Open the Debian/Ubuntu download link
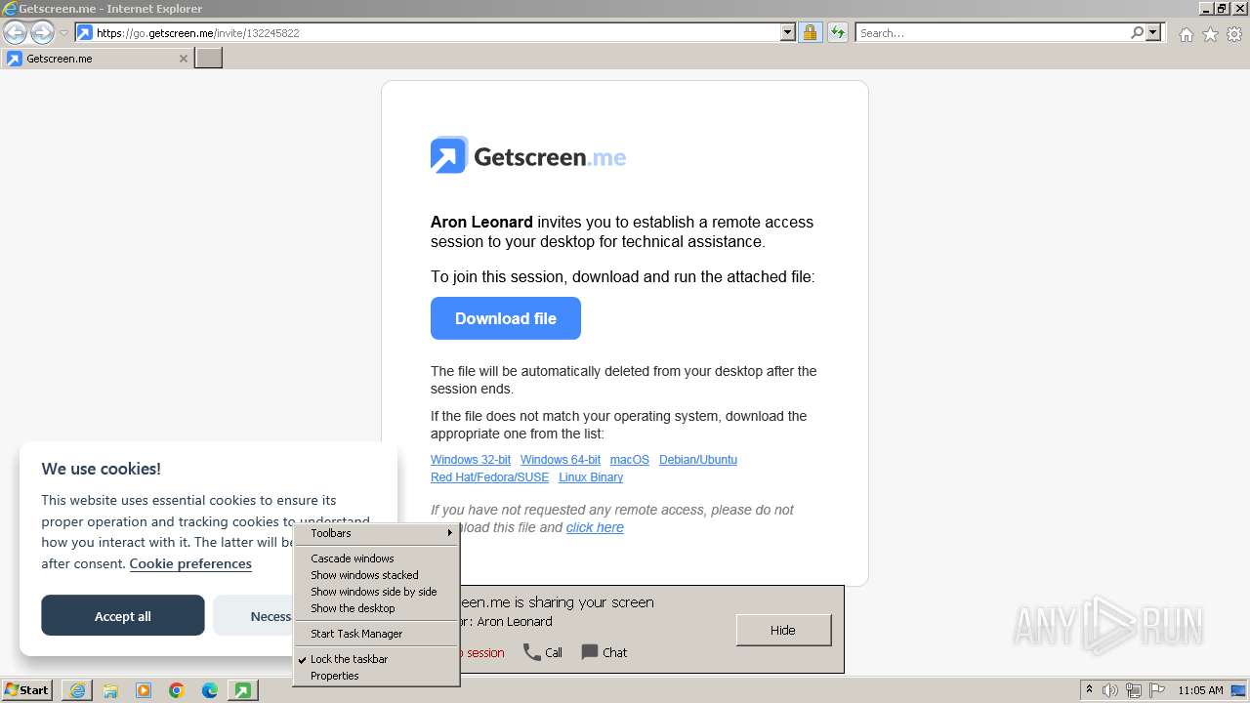 [x=698, y=460]
